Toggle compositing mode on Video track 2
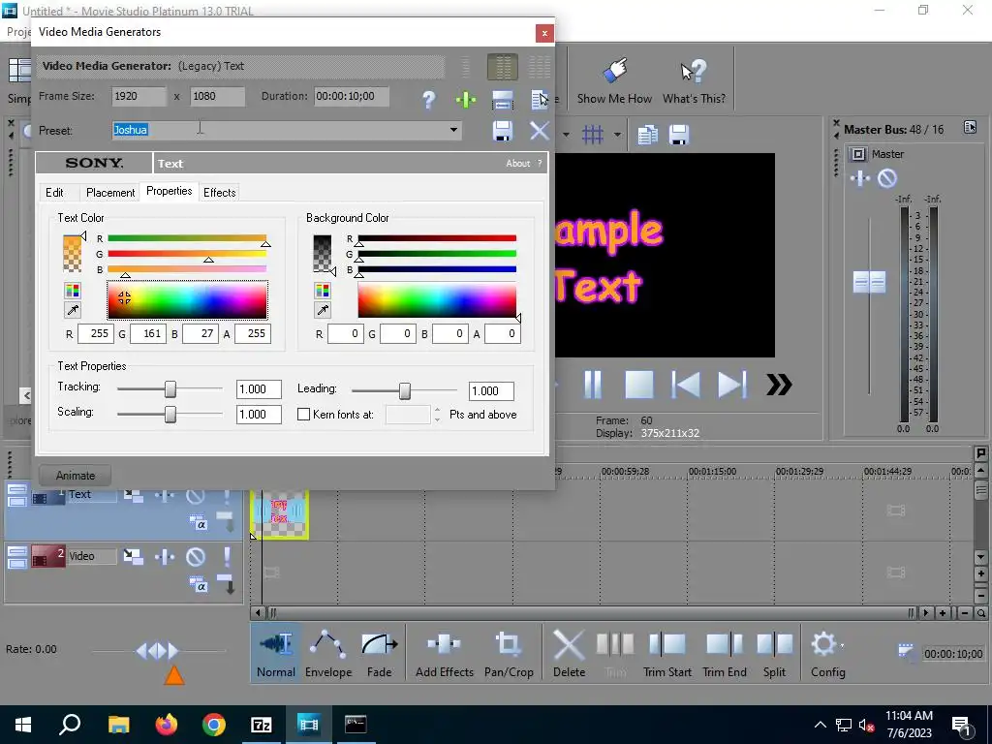992x744 pixels. [198, 584]
